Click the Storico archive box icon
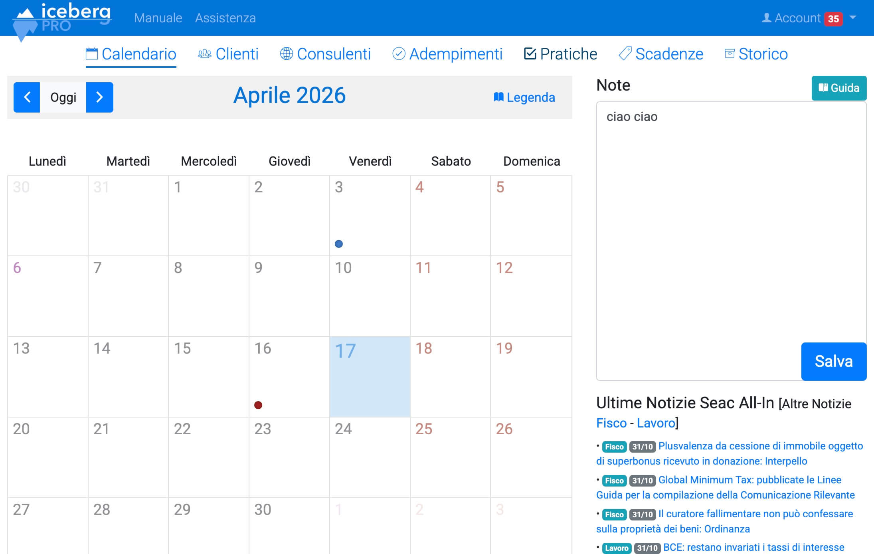874x554 pixels. pos(730,54)
